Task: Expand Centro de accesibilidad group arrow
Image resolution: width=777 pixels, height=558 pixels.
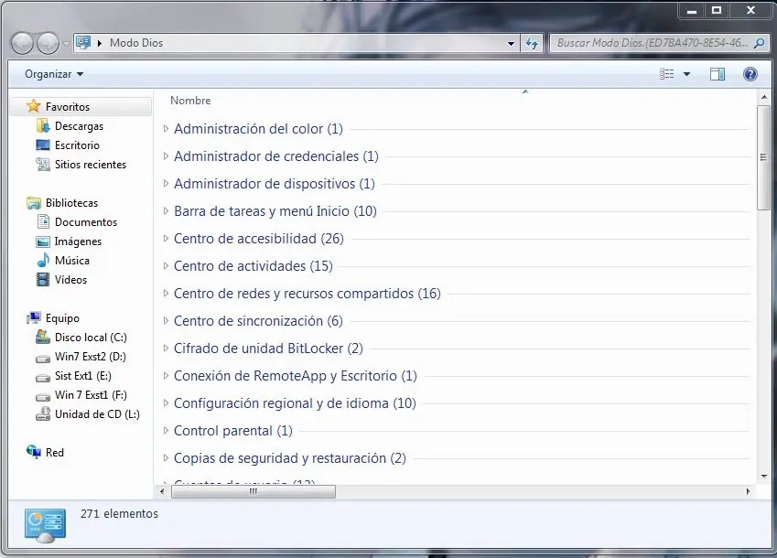Action: tap(166, 239)
